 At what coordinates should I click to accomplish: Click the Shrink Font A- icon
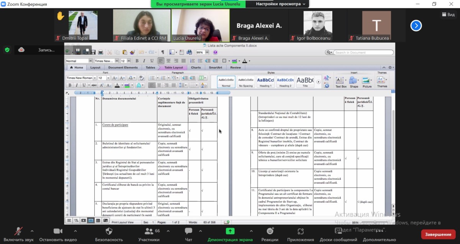point(122,78)
